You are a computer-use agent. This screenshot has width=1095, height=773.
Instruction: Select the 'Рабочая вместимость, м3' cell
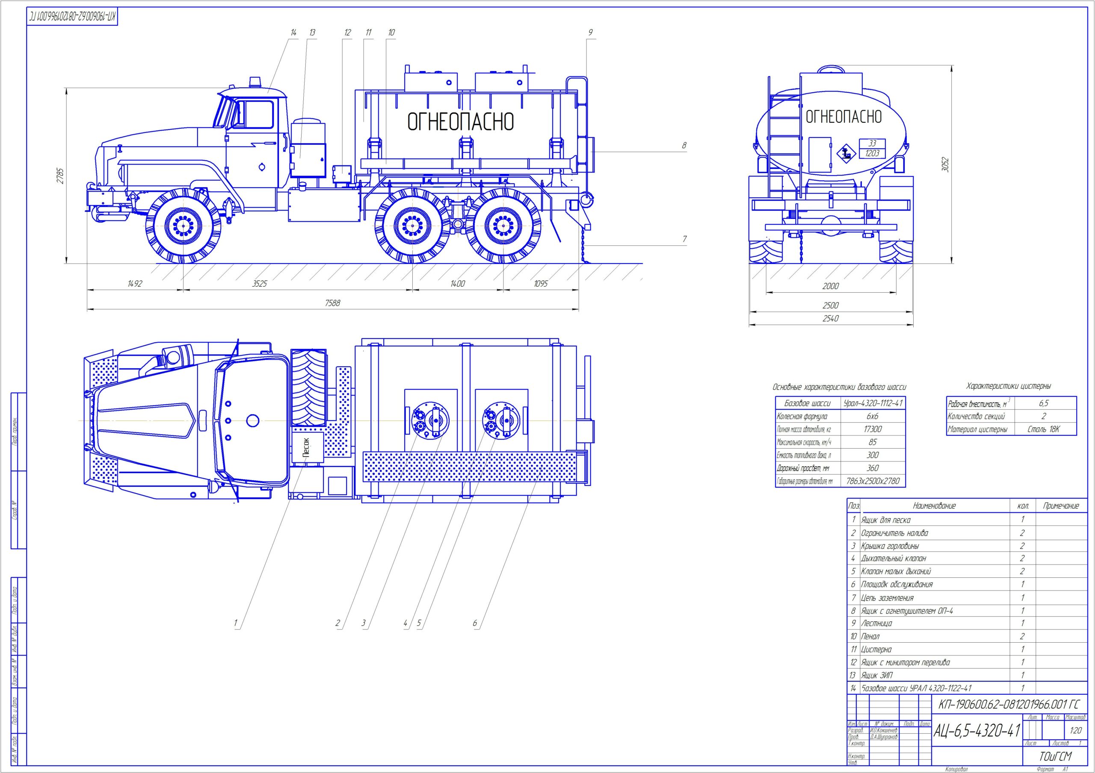980,404
